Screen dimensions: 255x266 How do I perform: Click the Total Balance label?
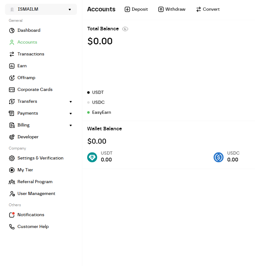pos(103,29)
